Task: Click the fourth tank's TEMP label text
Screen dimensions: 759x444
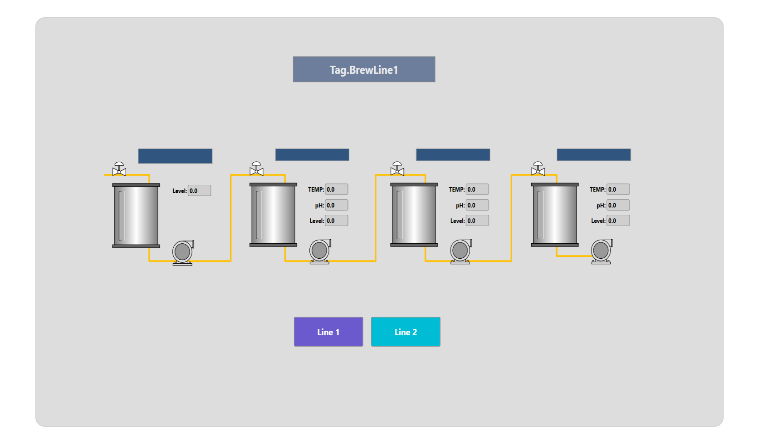Action: click(x=597, y=189)
